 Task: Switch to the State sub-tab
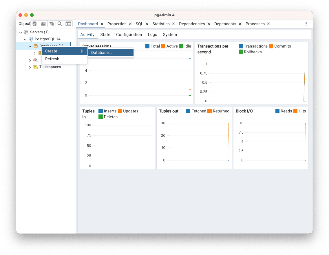click(105, 35)
